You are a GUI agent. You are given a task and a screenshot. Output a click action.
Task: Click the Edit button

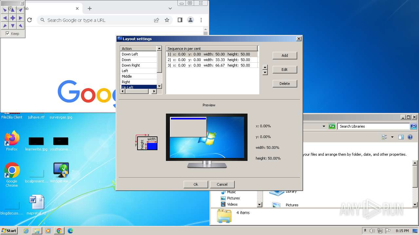(285, 70)
